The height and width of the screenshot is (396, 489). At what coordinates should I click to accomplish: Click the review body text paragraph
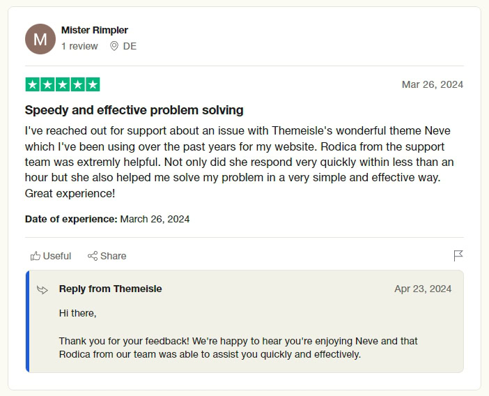(239, 162)
